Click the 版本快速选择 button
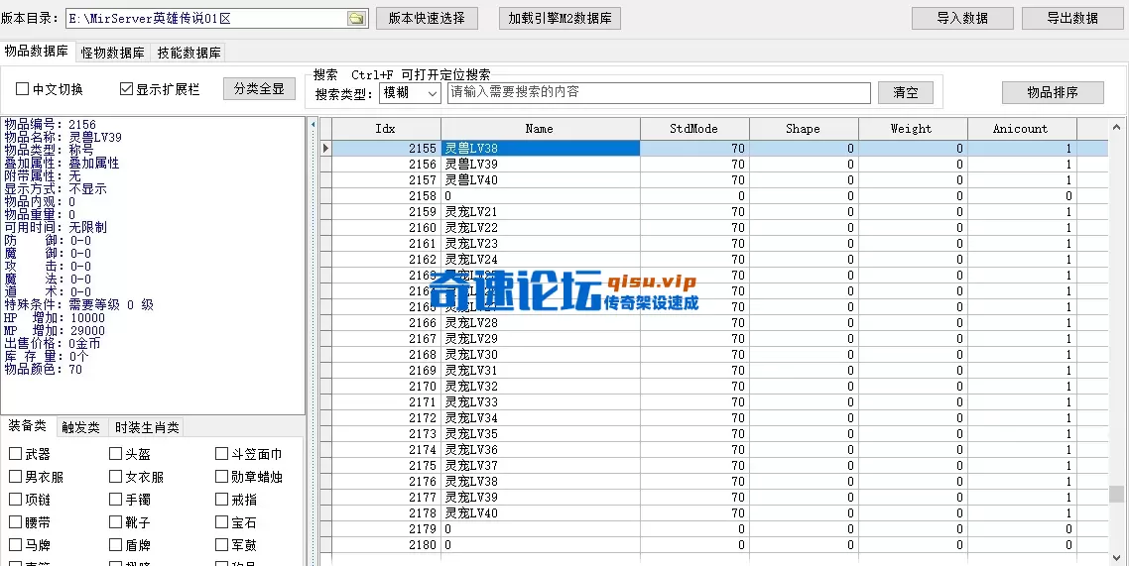The image size is (1129, 566). pos(427,19)
